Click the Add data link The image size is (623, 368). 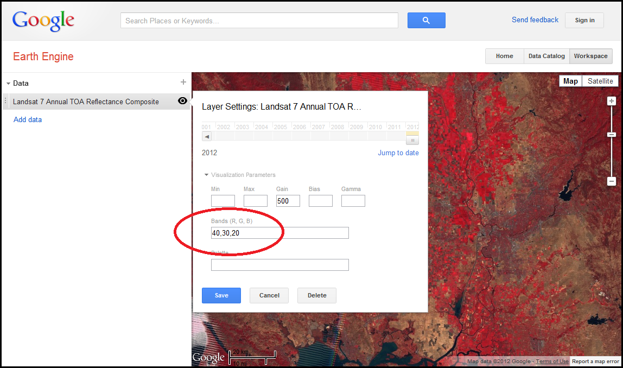pyautogui.click(x=28, y=119)
